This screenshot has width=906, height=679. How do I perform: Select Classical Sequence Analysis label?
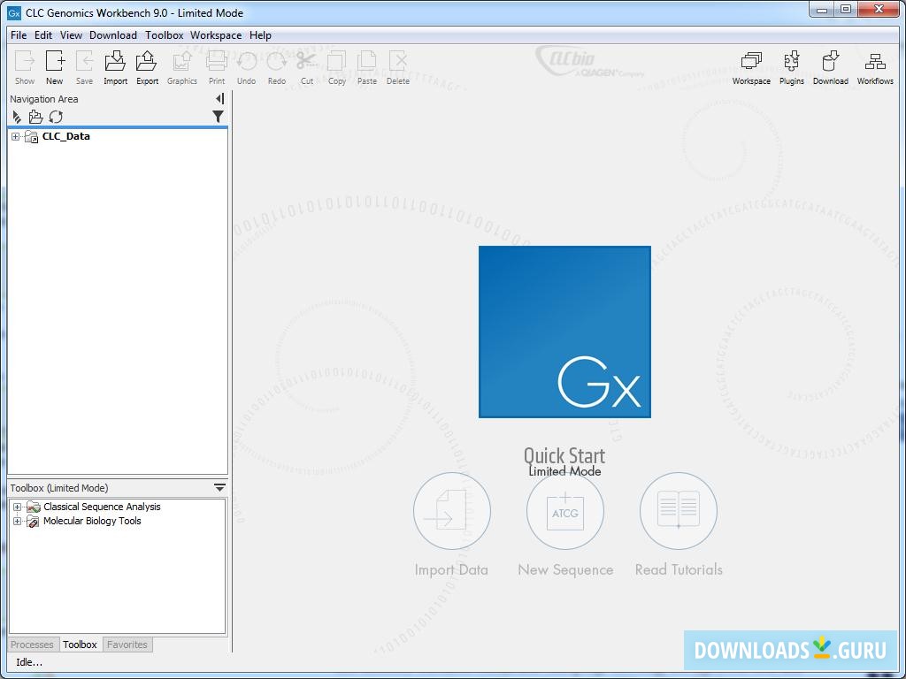[x=103, y=507]
